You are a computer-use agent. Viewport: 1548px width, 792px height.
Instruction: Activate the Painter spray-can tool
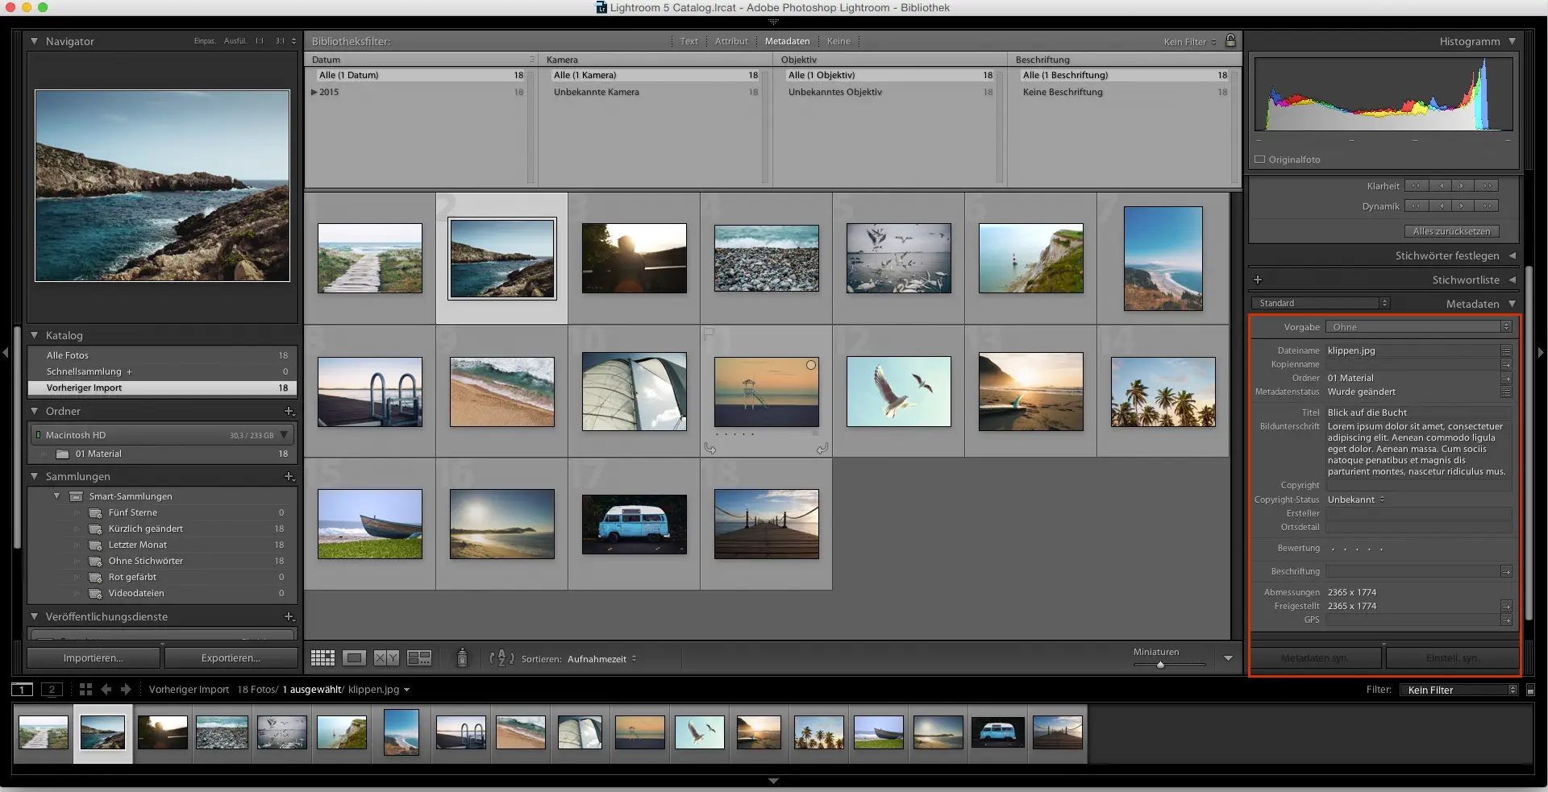(x=462, y=657)
